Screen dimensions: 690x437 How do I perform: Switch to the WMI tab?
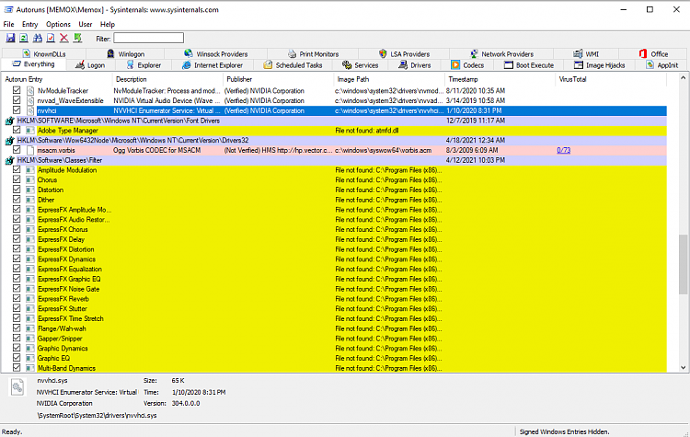[x=586, y=53]
